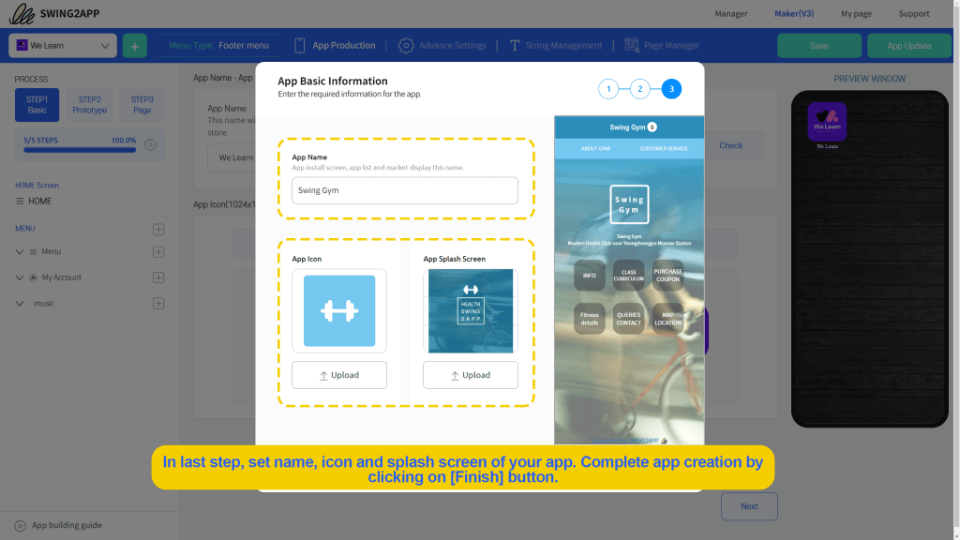The image size is (960, 540).
Task: Click INFO tile in Swing Gym preview
Action: pos(590,276)
